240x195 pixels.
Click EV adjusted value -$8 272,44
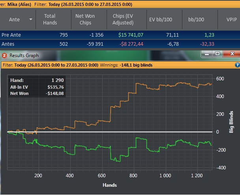[131, 44]
